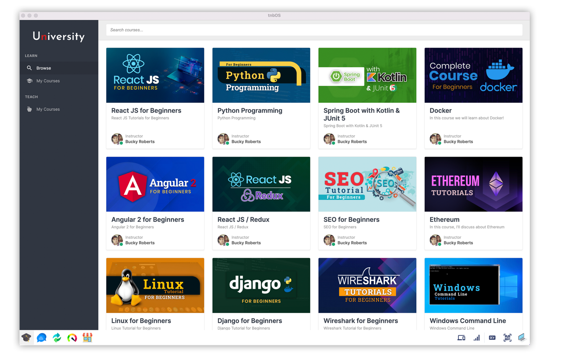The height and width of the screenshot is (357, 561).
Task: Open the University graduation cap app icon
Action: click(26, 338)
